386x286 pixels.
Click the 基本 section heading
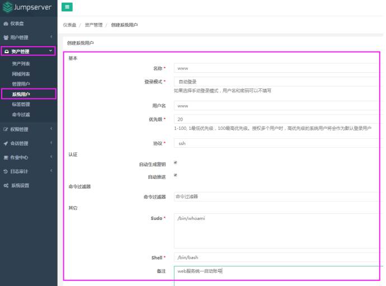[73, 58]
